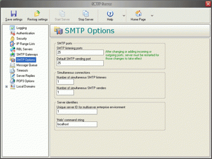Click the SMTP Options tree icon

click(x=12, y=60)
